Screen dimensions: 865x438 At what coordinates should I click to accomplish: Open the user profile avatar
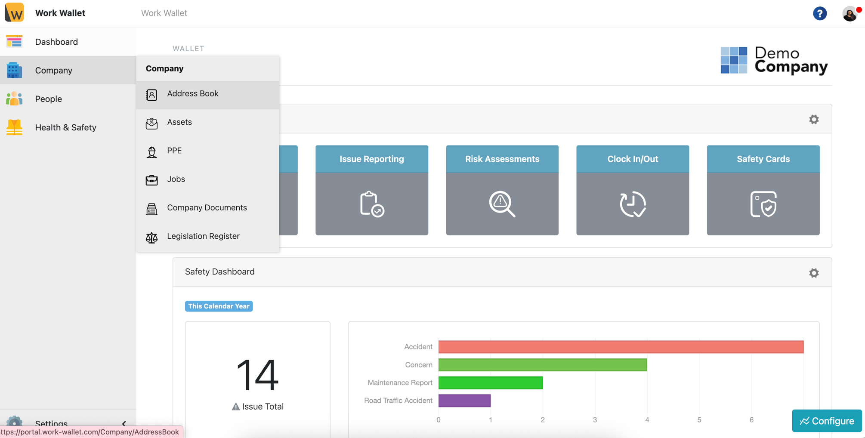850,14
